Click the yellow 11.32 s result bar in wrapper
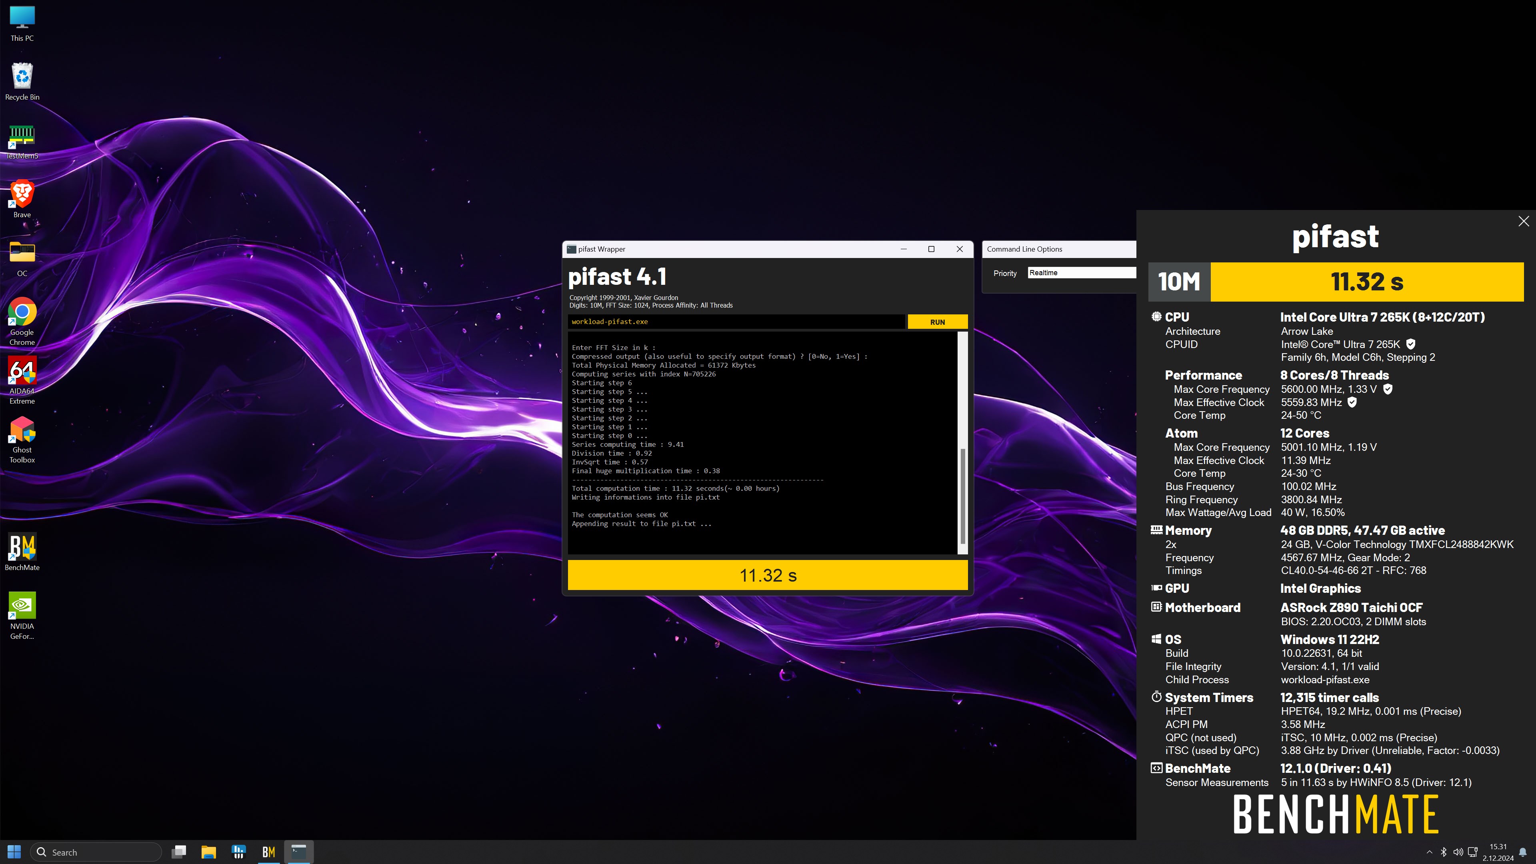This screenshot has height=864, width=1536. coord(768,576)
